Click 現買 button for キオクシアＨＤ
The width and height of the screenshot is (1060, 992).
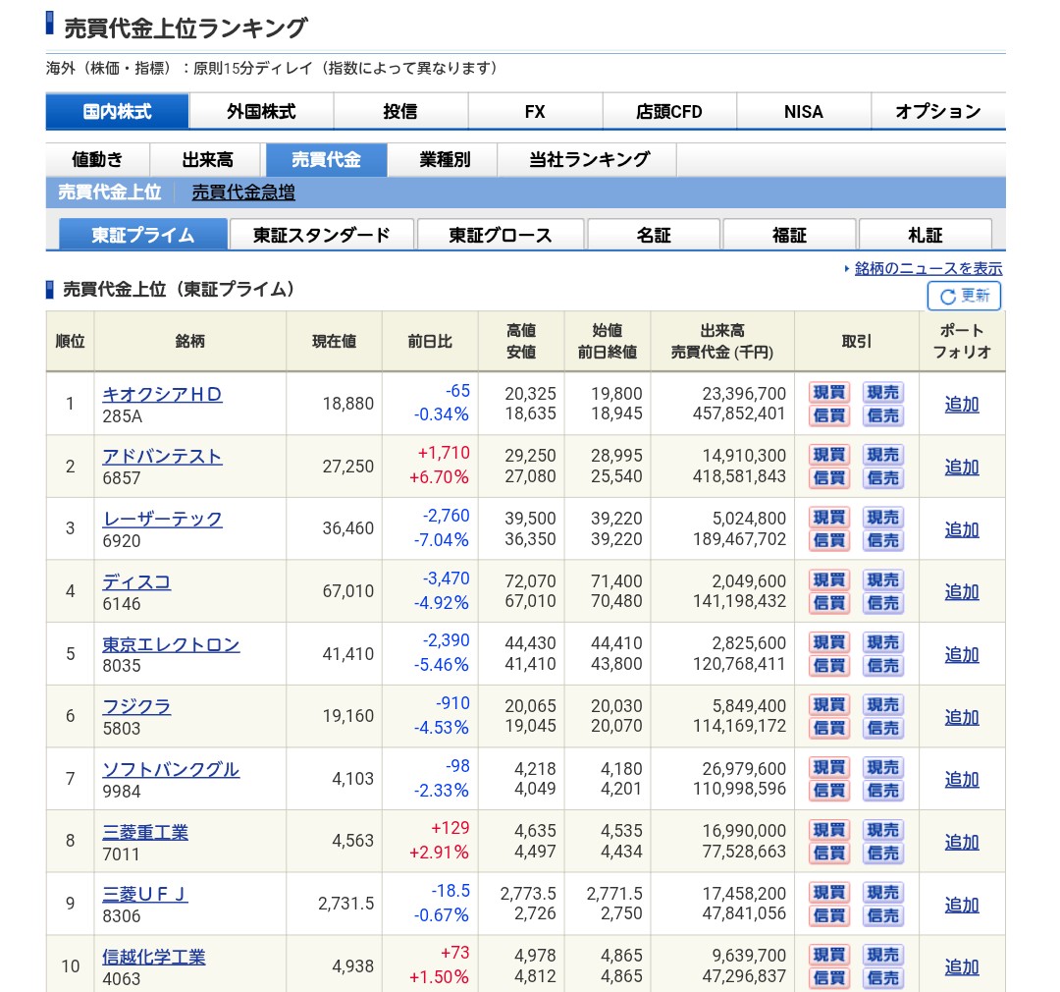click(x=827, y=392)
